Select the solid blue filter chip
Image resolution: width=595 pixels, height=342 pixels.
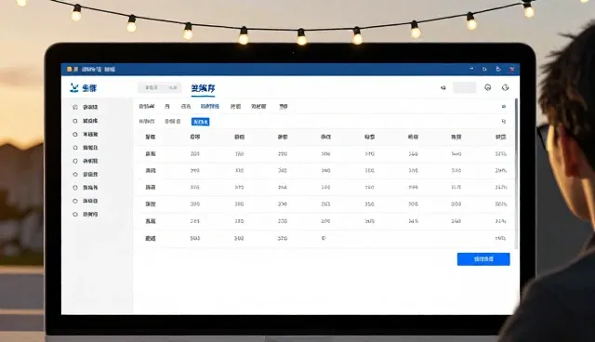(201, 122)
